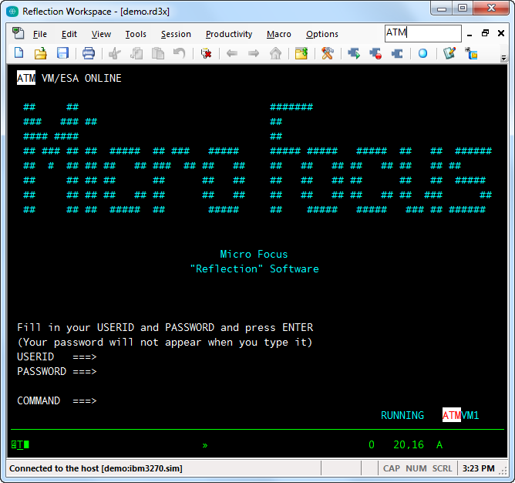Click the clear/delete red X icon
Screen dimensions: 515x483
pos(206,53)
